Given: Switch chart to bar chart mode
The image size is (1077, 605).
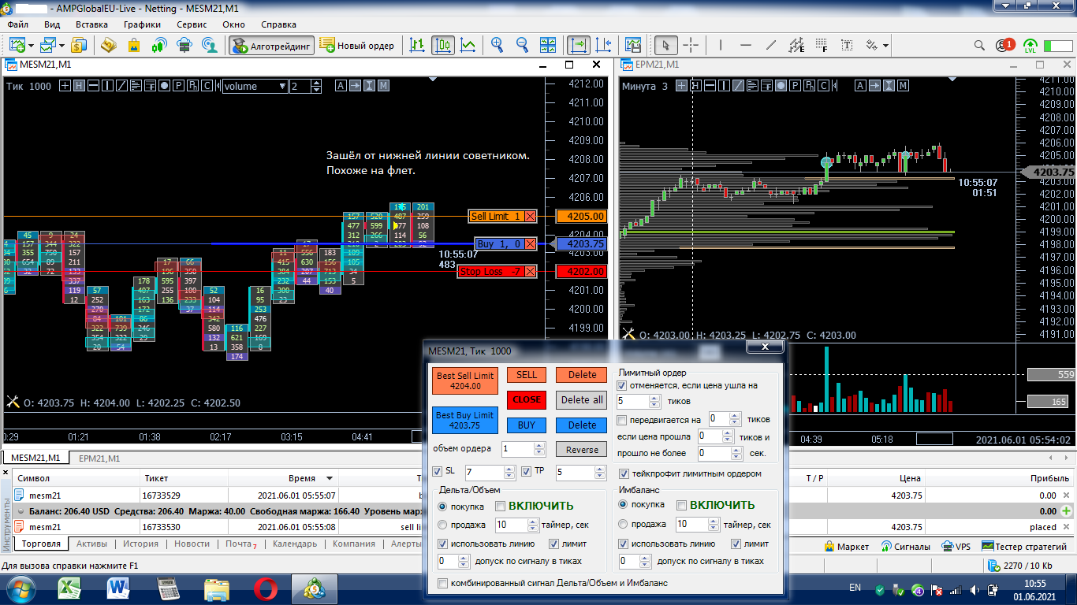Looking at the screenshot, I should (x=417, y=45).
